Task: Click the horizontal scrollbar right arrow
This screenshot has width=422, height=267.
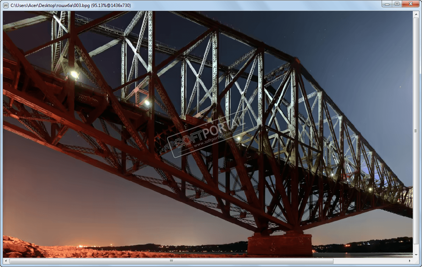Action: (410, 261)
